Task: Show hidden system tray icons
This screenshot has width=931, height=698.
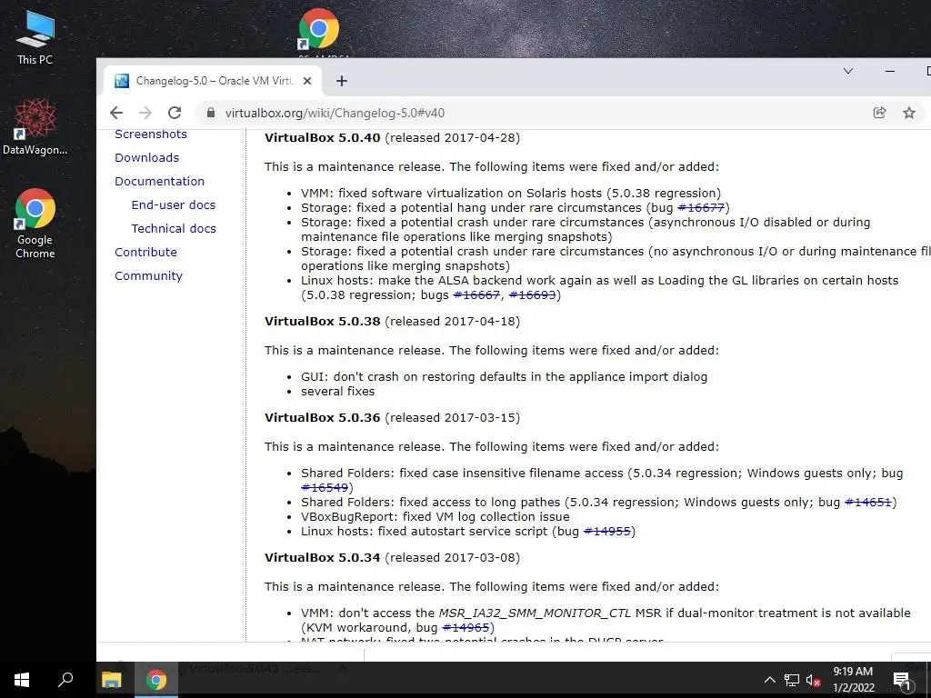Action: point(769,680)
